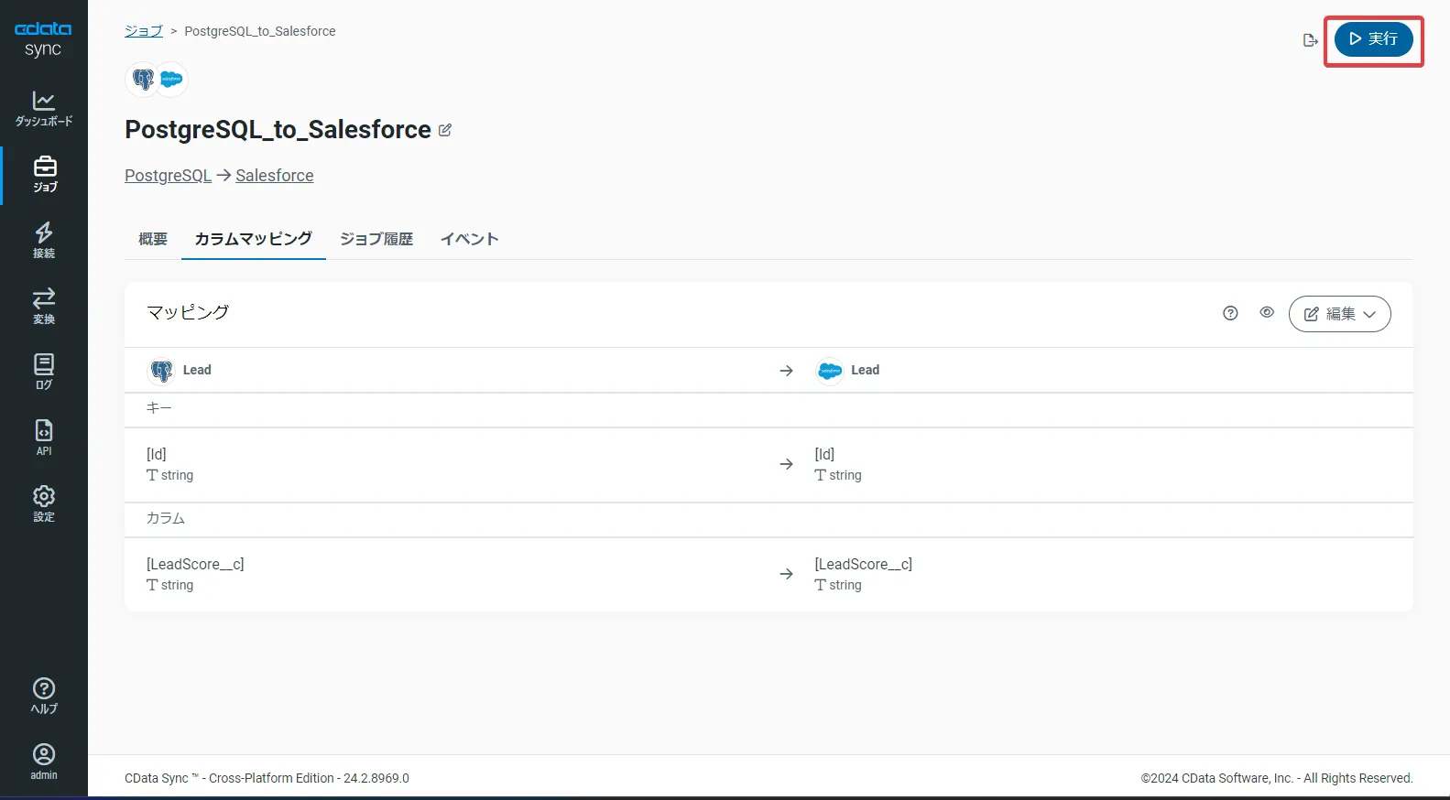Viewport: 1450px width, 800px height.
Task: Switch to the 概要 tab
Action: [x=153, y=239]
